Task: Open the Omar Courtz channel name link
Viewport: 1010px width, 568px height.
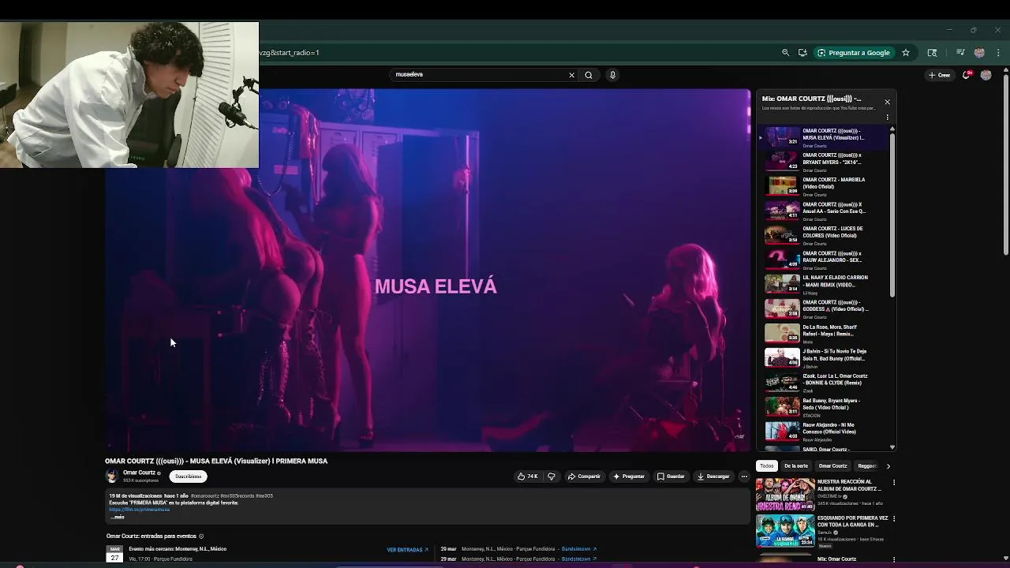Action: pos(139,473)
